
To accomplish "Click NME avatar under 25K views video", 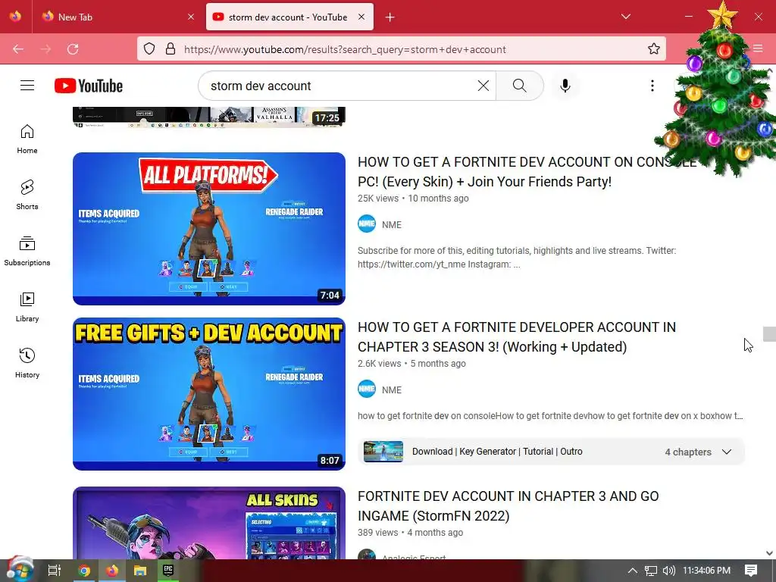I will (x=367, y=224).
